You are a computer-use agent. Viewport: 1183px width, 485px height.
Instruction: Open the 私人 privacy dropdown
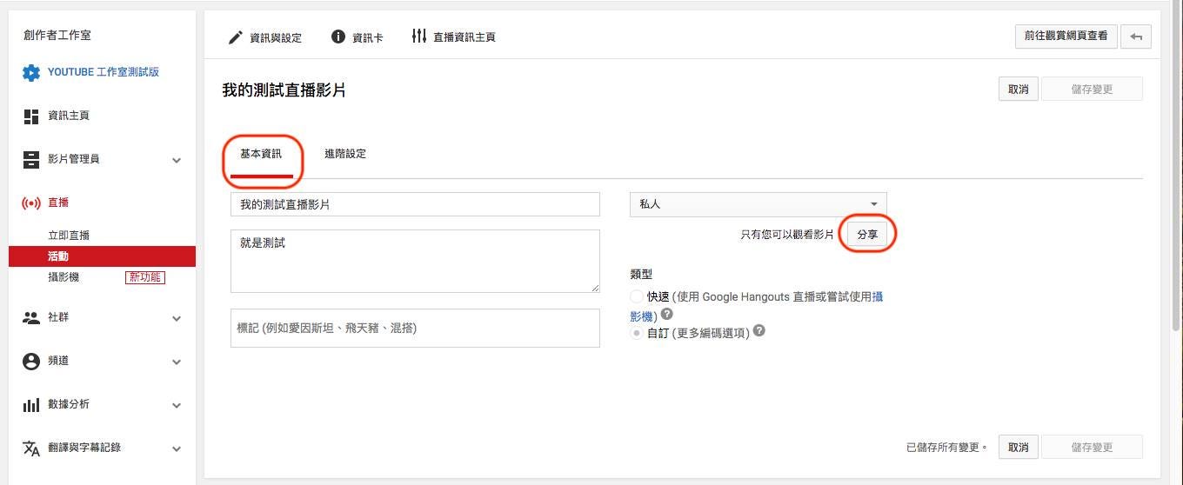pos(758,204)
